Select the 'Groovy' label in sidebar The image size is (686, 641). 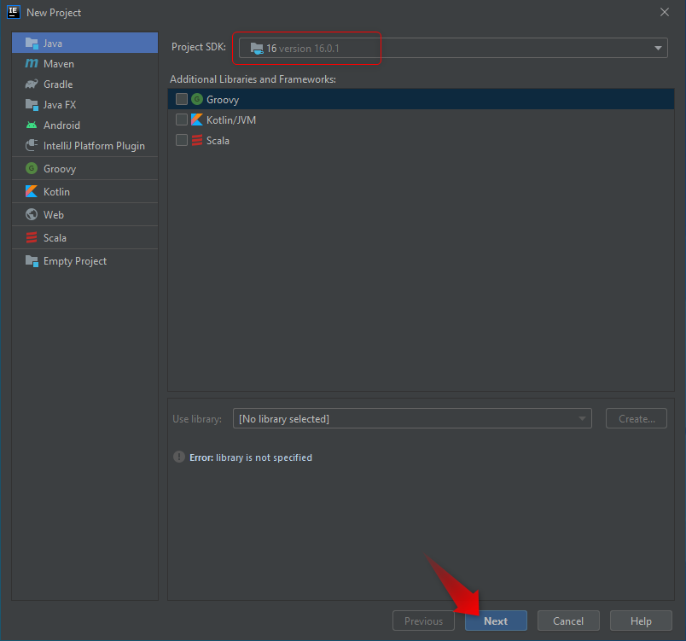coord(60,169)
